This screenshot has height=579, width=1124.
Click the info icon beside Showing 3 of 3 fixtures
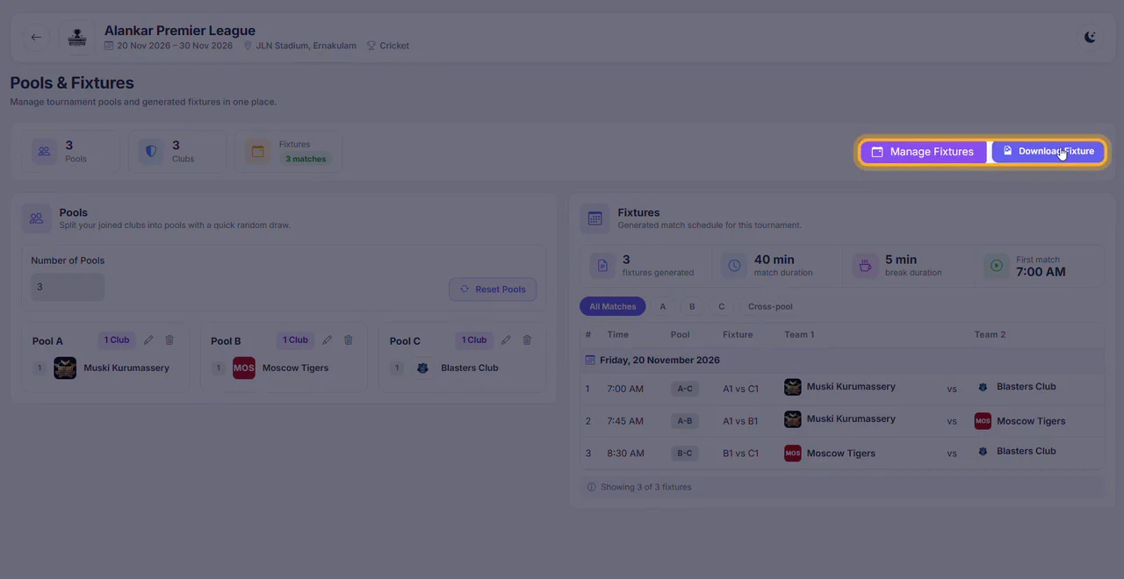[x=591, y=487]
